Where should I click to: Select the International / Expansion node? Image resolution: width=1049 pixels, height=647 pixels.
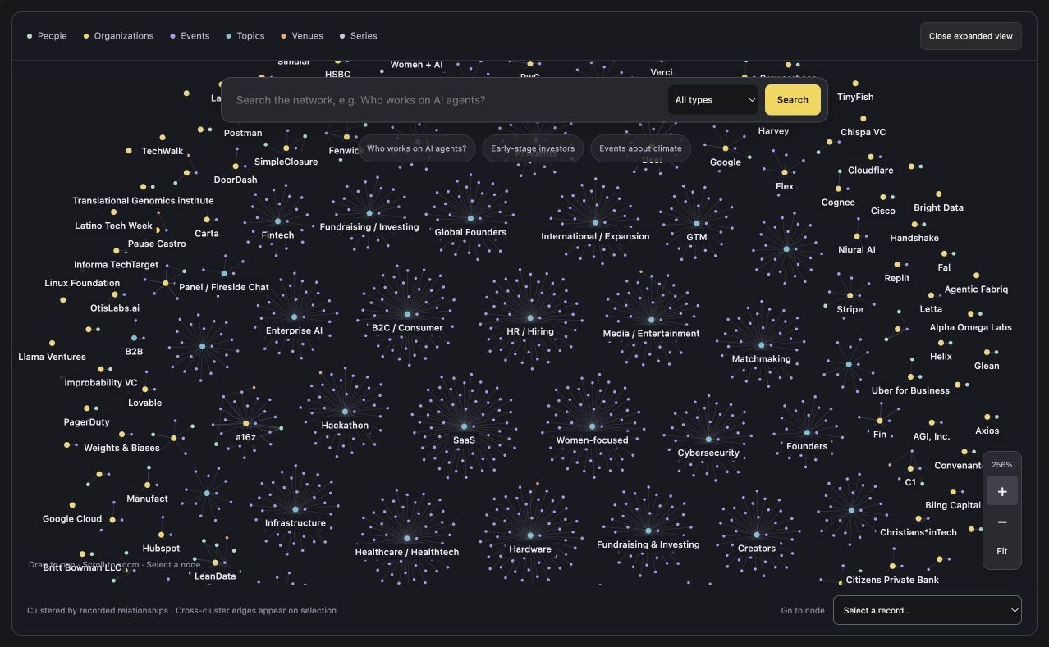[x=595, y=222]
